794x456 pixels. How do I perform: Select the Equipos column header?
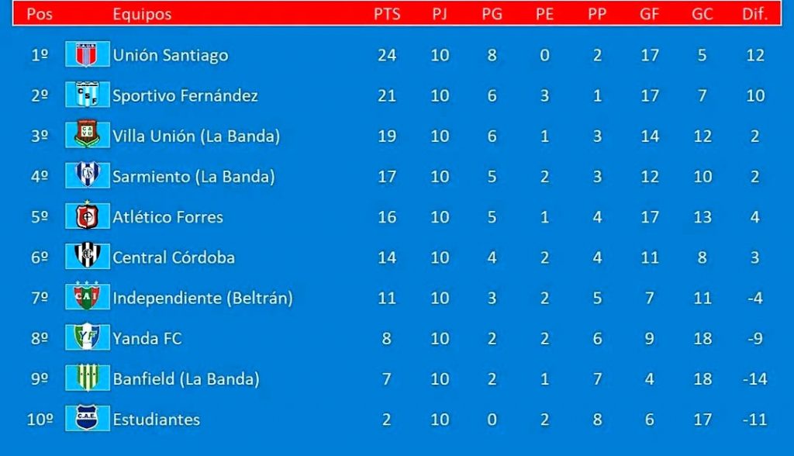coord(142,14)
